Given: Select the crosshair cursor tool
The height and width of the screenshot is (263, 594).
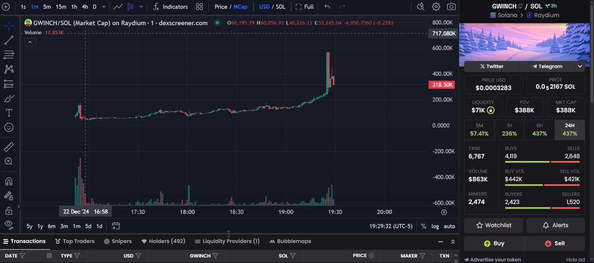Looking at the screenshot, I should [x=8, y=26].
